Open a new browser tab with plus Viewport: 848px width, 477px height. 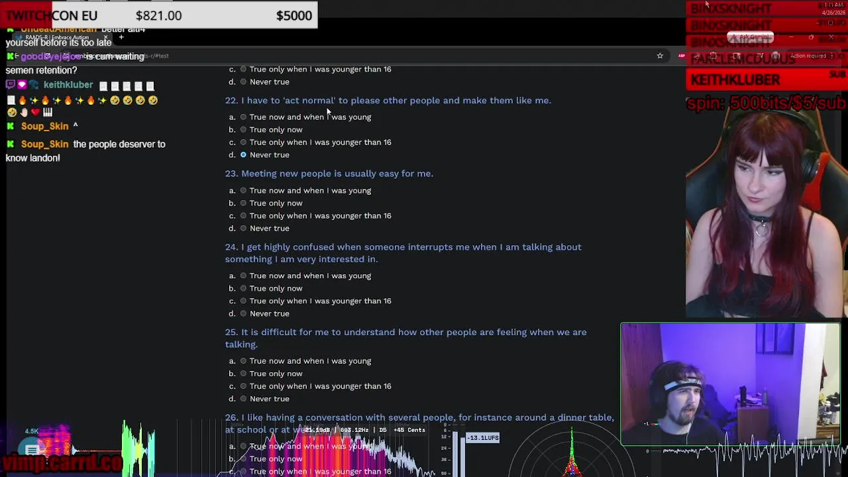[121, 37]
